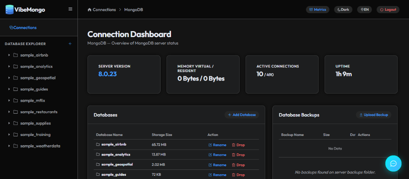Log out using the Logout button
Viewport: 409px width, 179px height.
click(x=388, y=10)
